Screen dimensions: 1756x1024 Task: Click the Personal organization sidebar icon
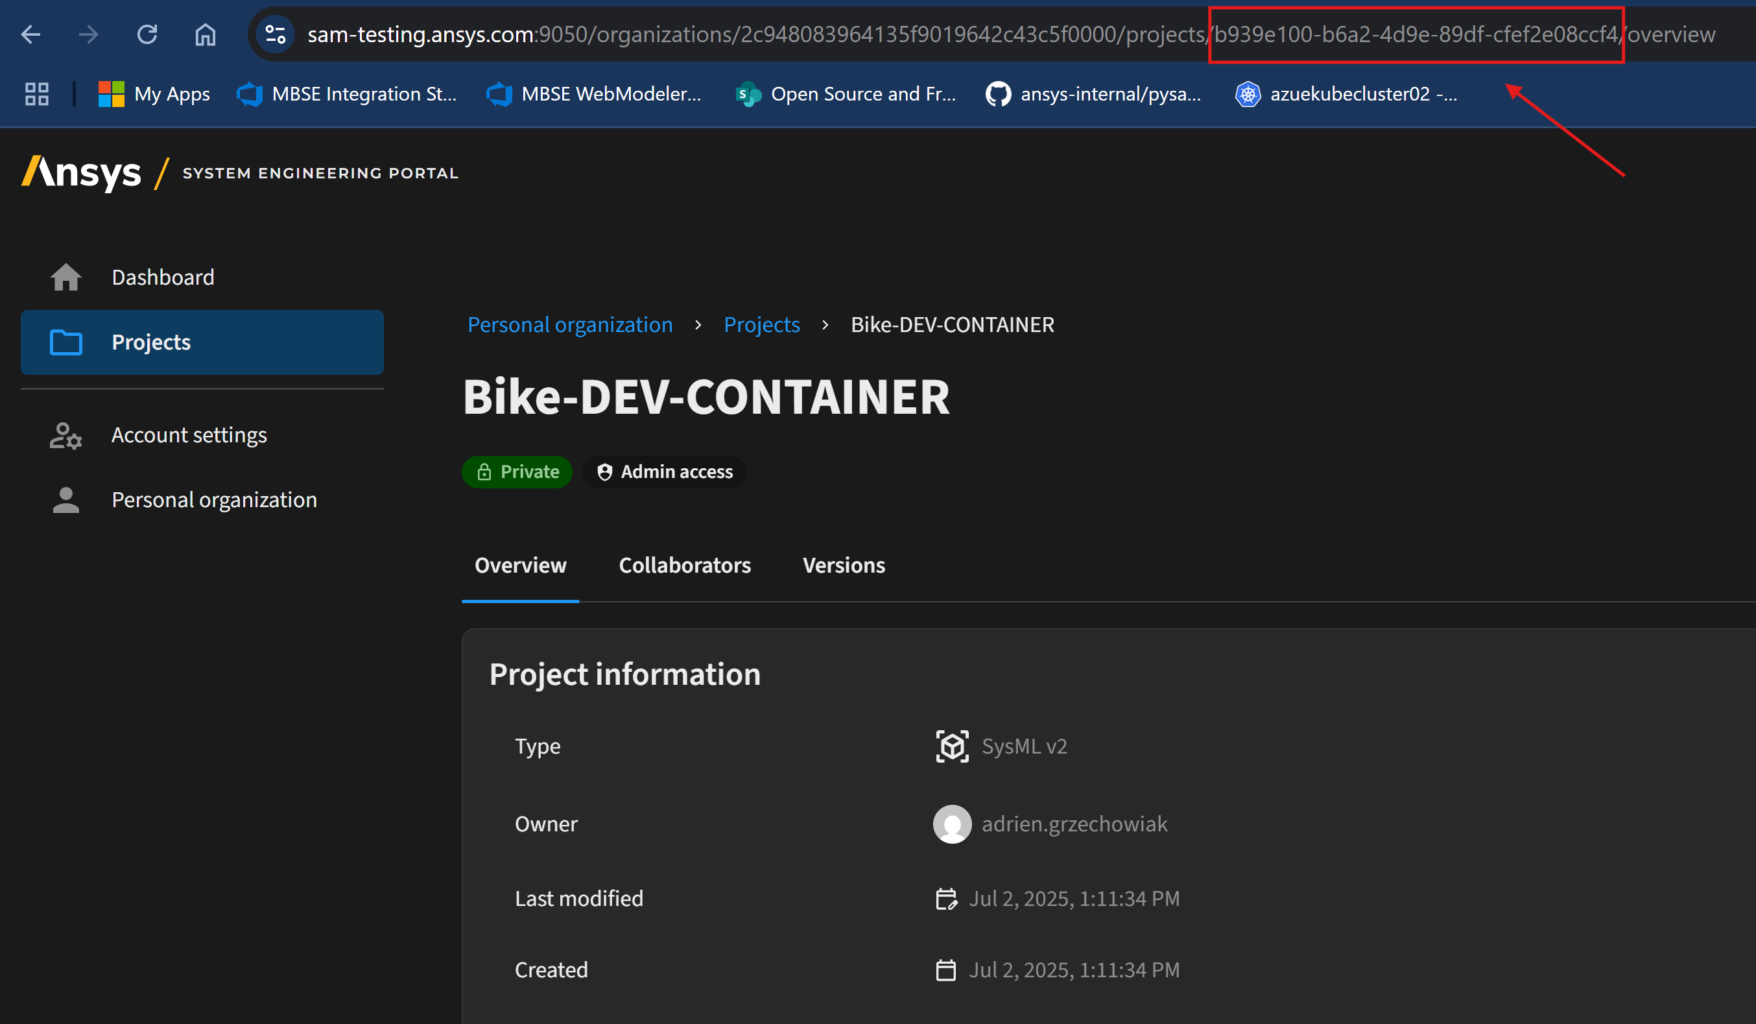tap(65, 499)
